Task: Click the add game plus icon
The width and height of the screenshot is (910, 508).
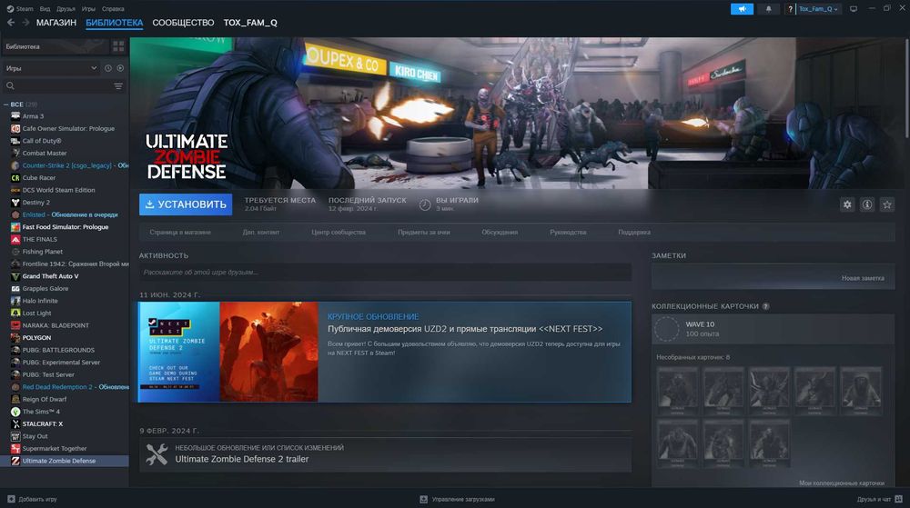Action: coord(11,499)
